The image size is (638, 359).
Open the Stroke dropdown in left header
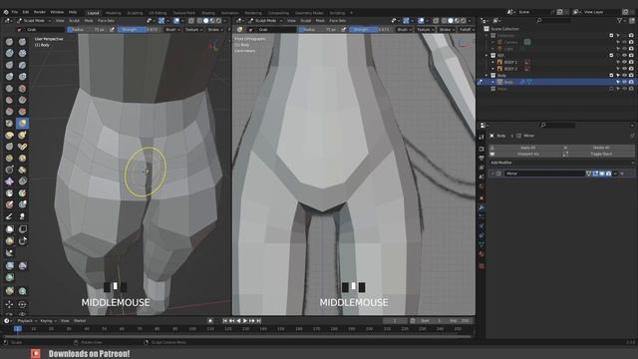click(215, 30)
